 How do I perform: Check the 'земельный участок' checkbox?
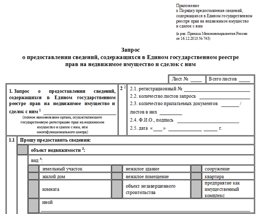[x=34, y=169]
